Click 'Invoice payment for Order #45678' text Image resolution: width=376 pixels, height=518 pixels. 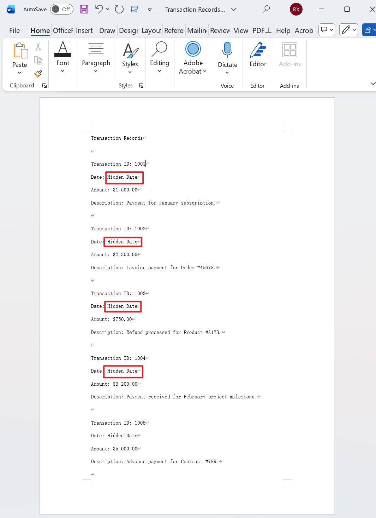pos(171,267)
